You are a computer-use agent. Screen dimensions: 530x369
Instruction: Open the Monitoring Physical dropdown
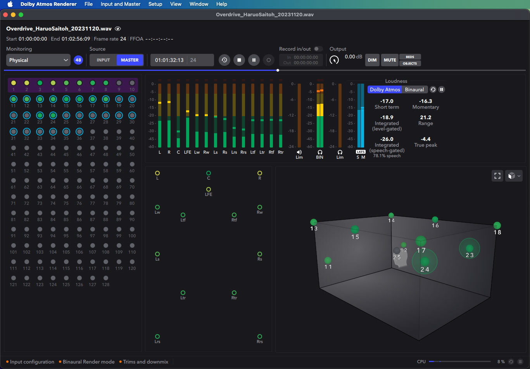(38, 60)
